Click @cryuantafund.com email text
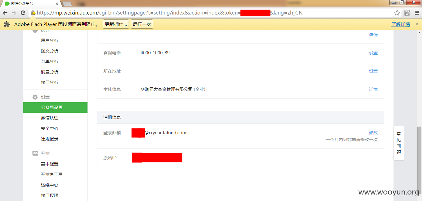This screenshot has height=201, width=422. tap(165, 133)
